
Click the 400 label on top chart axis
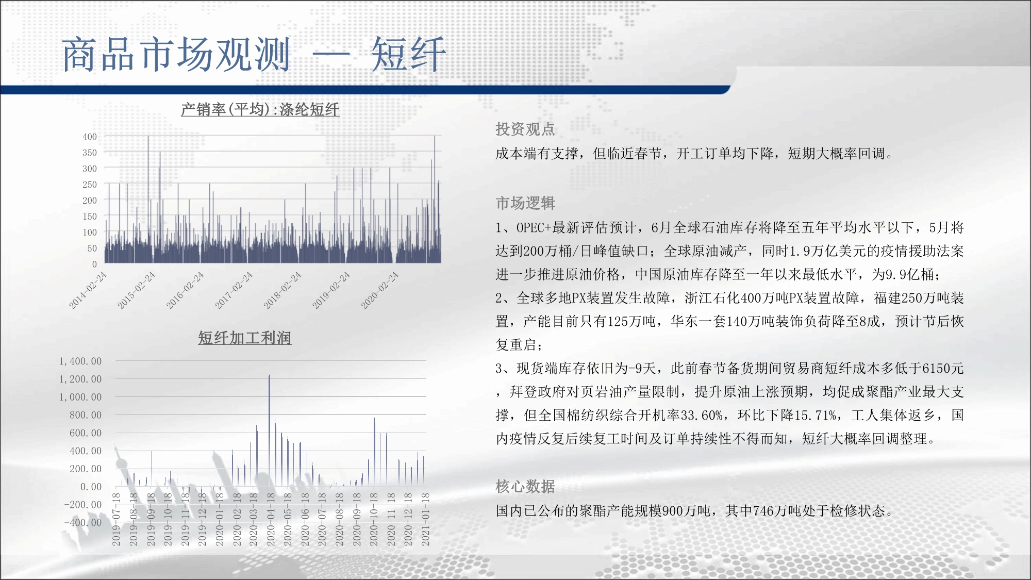pos(90,137)
